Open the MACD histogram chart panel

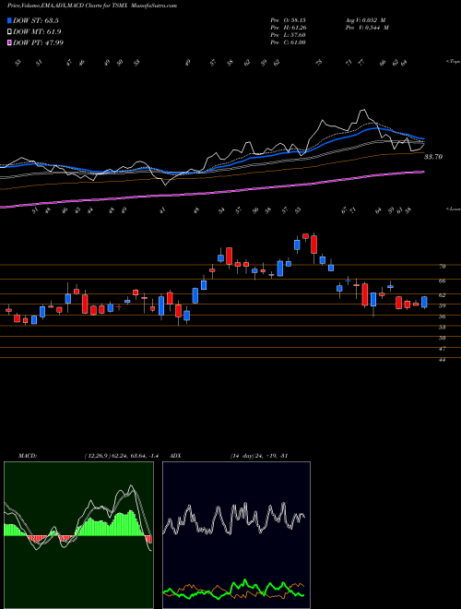click(x=78, y=535)
